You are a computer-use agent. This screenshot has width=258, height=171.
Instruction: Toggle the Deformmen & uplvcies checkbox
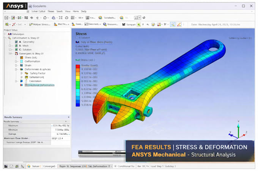pos(16,69)
